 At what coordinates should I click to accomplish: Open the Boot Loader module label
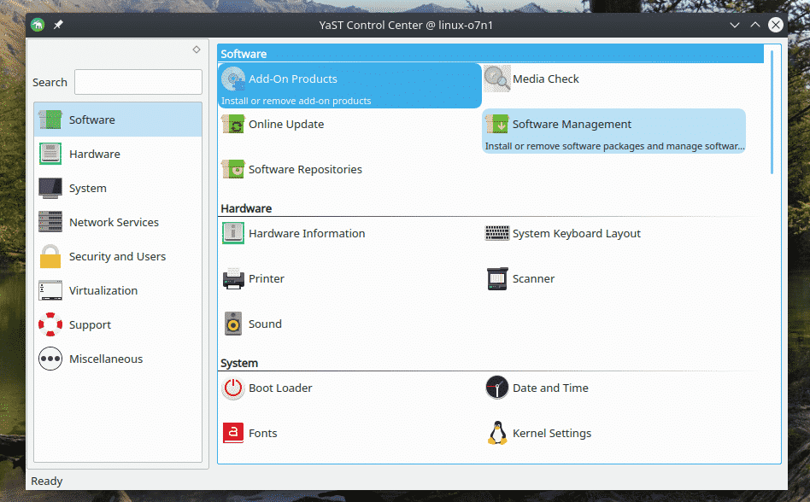tap(280, 388)
